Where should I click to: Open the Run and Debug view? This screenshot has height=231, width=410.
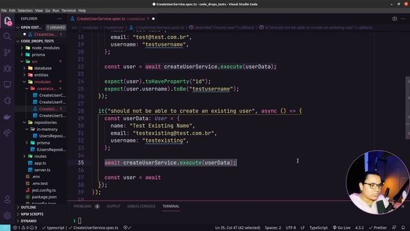7,69
